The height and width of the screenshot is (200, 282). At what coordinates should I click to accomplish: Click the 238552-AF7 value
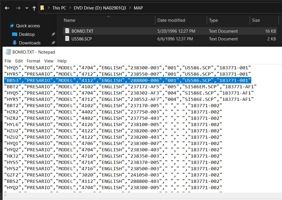pyautogui.click(x=145, y=99)
